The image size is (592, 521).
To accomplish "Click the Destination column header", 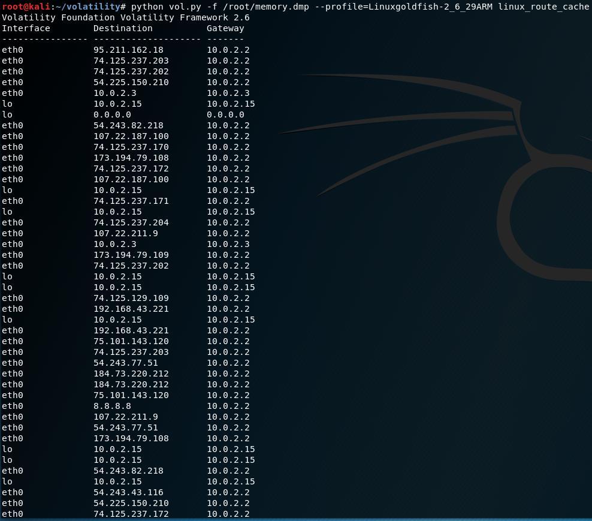I will pos(123,28).
